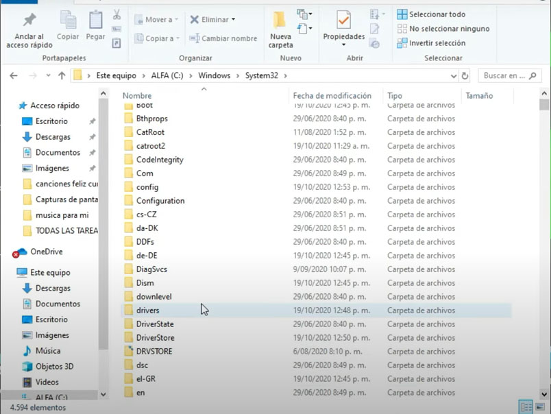
Task: Select Objetos 3D in navigation pane
Action: coord(54,366)
